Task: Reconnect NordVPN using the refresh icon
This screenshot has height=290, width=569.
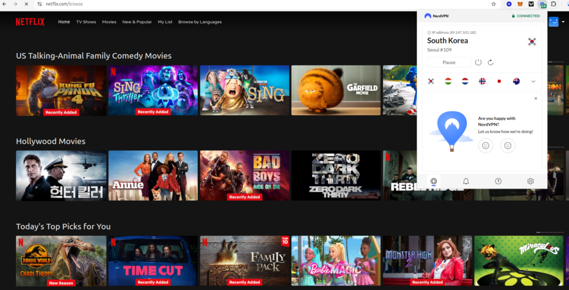Action: [491, 62]
